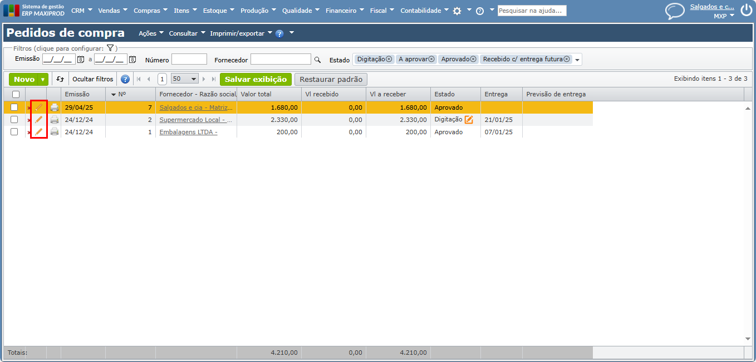Click the blue help icon in grid toolbar
The width and height of the screenshot is (756, 362).
(x=125, y=79)
